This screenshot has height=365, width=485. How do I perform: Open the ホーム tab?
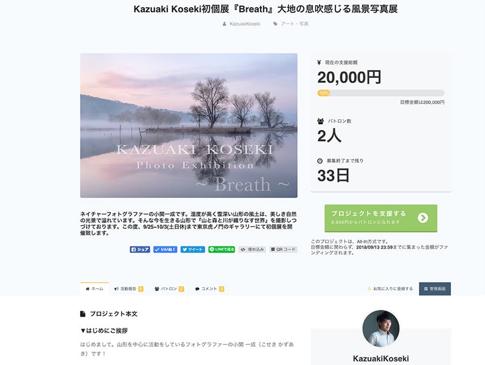click(95, 289)
